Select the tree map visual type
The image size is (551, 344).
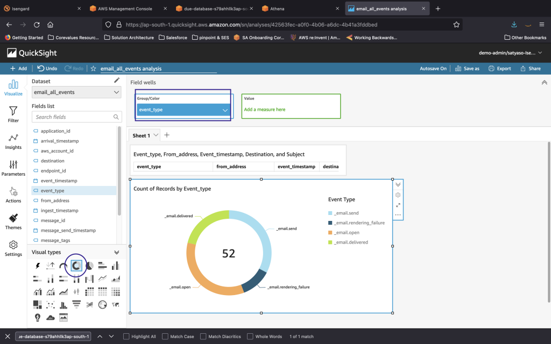click(x=38, y=305)
